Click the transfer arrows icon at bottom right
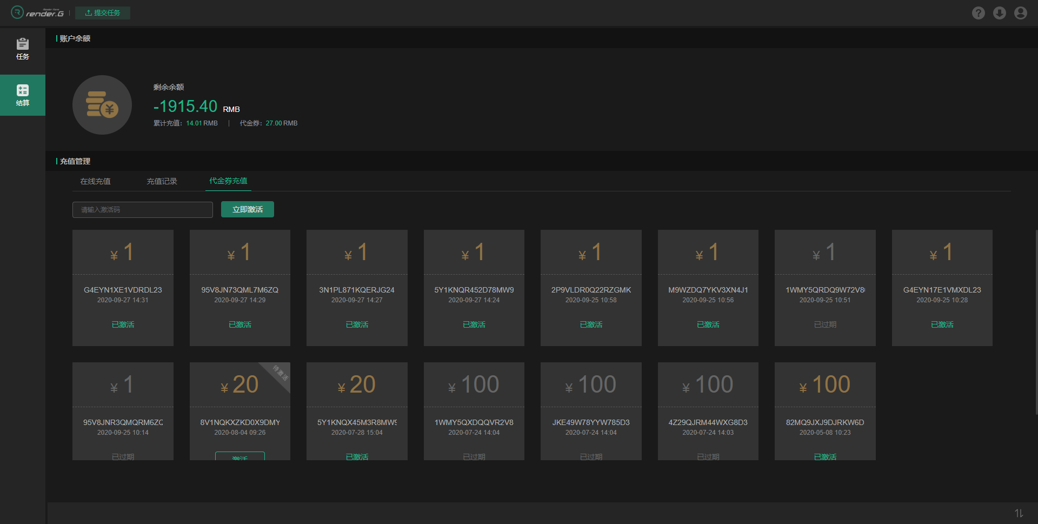Screen dimensions: 1038x524 click(1019, 513)
